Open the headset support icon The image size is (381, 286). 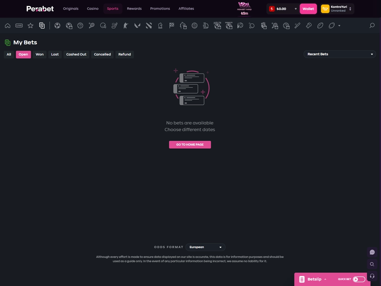point(372,276)
